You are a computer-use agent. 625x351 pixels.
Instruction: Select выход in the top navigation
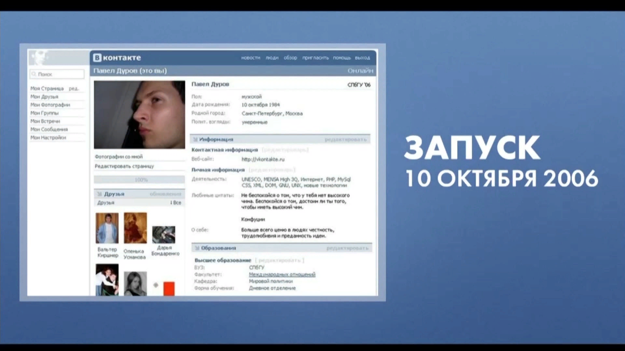click(x=362, y=58)
